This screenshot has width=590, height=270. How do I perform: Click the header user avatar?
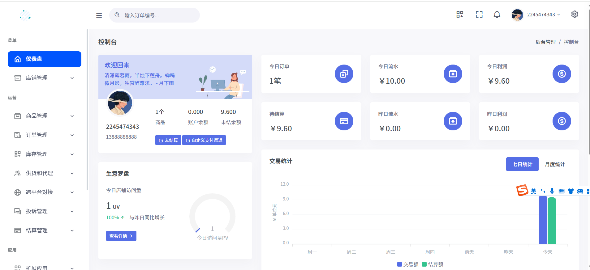click(517, 15)
